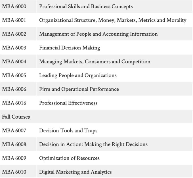Select Leading People and Organizations title
This screenshot has width=193, height=178.
pyautogui.click(x=78, y=75)
